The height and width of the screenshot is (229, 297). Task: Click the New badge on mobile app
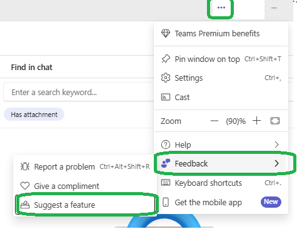tap(271, 202)
